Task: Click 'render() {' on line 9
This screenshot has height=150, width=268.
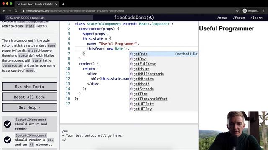Action: [x=89, y=64]
